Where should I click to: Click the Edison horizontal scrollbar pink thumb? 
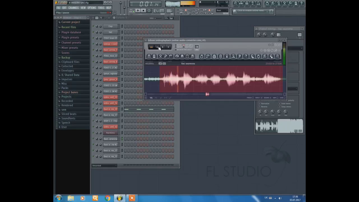point(207,94)
